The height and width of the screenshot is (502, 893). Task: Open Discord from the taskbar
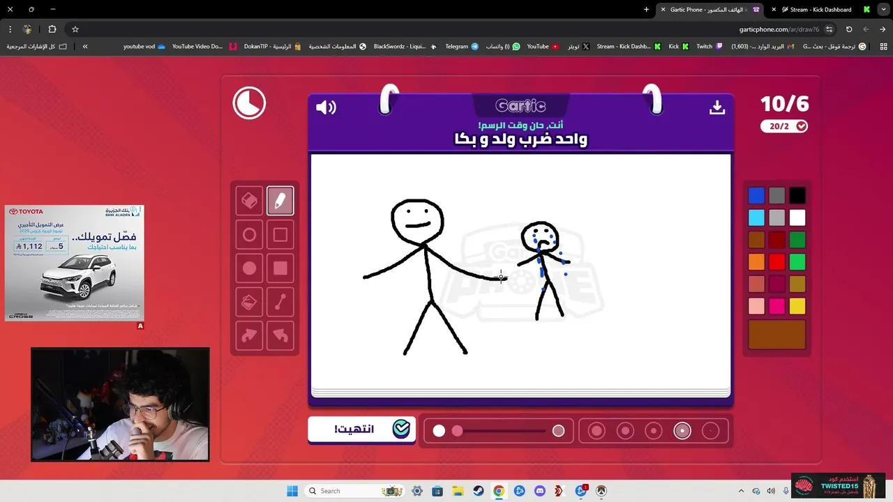(x=539, y=491)
